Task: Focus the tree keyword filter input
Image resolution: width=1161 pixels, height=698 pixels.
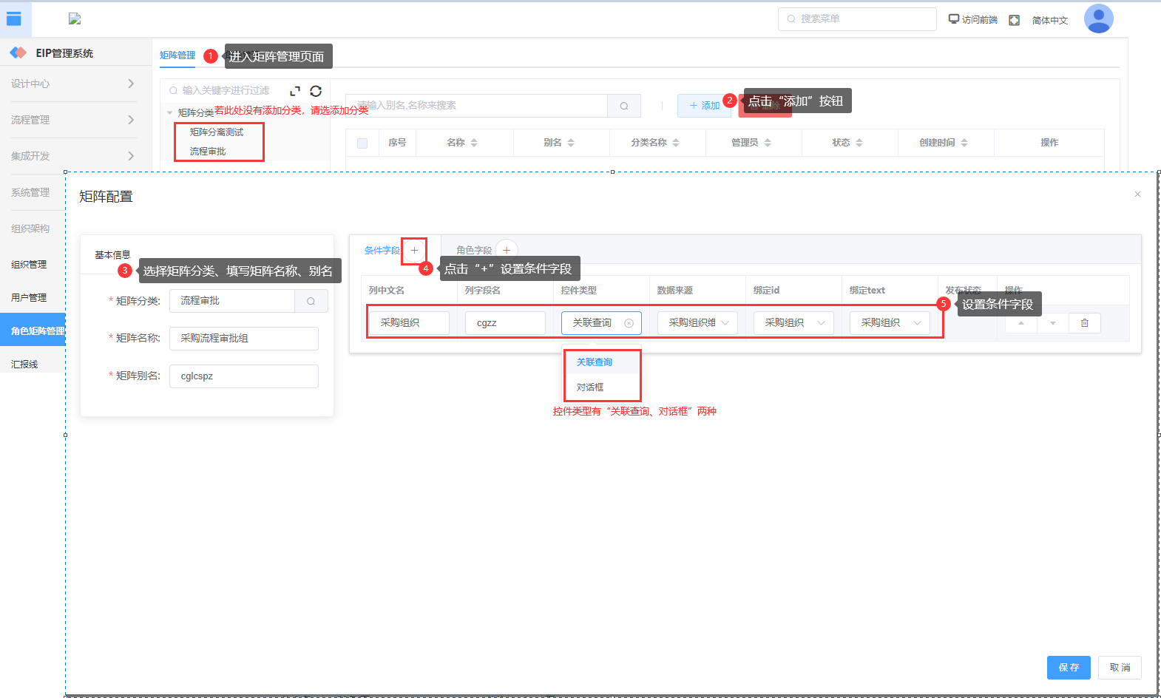Action: [x=226, y=91]
